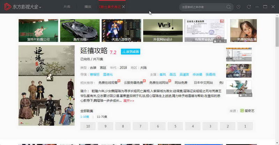Viewport: 279px width, 145px height.
Task: Select the 宫廷 genre tag
Action: pos(103,68)
